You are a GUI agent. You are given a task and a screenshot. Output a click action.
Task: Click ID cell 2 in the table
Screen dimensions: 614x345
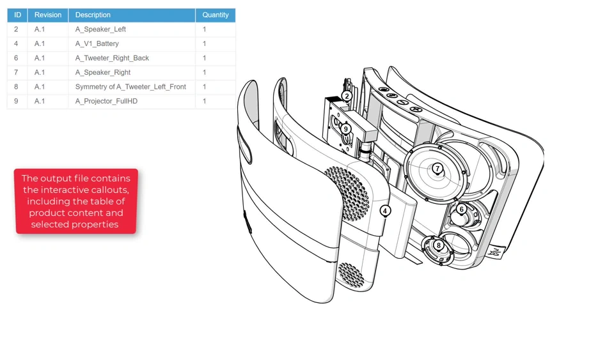point(17,29)
